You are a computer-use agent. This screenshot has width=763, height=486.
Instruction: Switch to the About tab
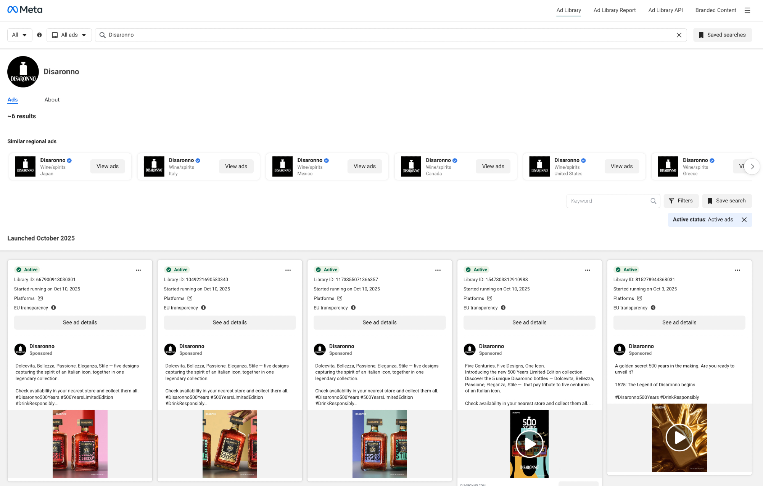point(52,100)
